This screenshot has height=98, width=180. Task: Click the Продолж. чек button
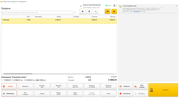click(59, 86)
